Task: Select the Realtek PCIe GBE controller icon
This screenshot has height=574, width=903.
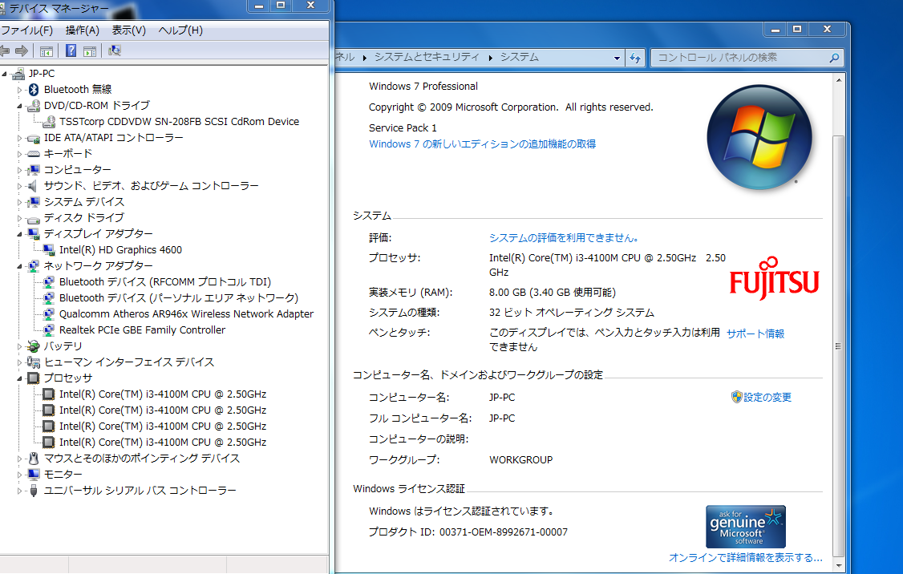Action: pos(49,330)
